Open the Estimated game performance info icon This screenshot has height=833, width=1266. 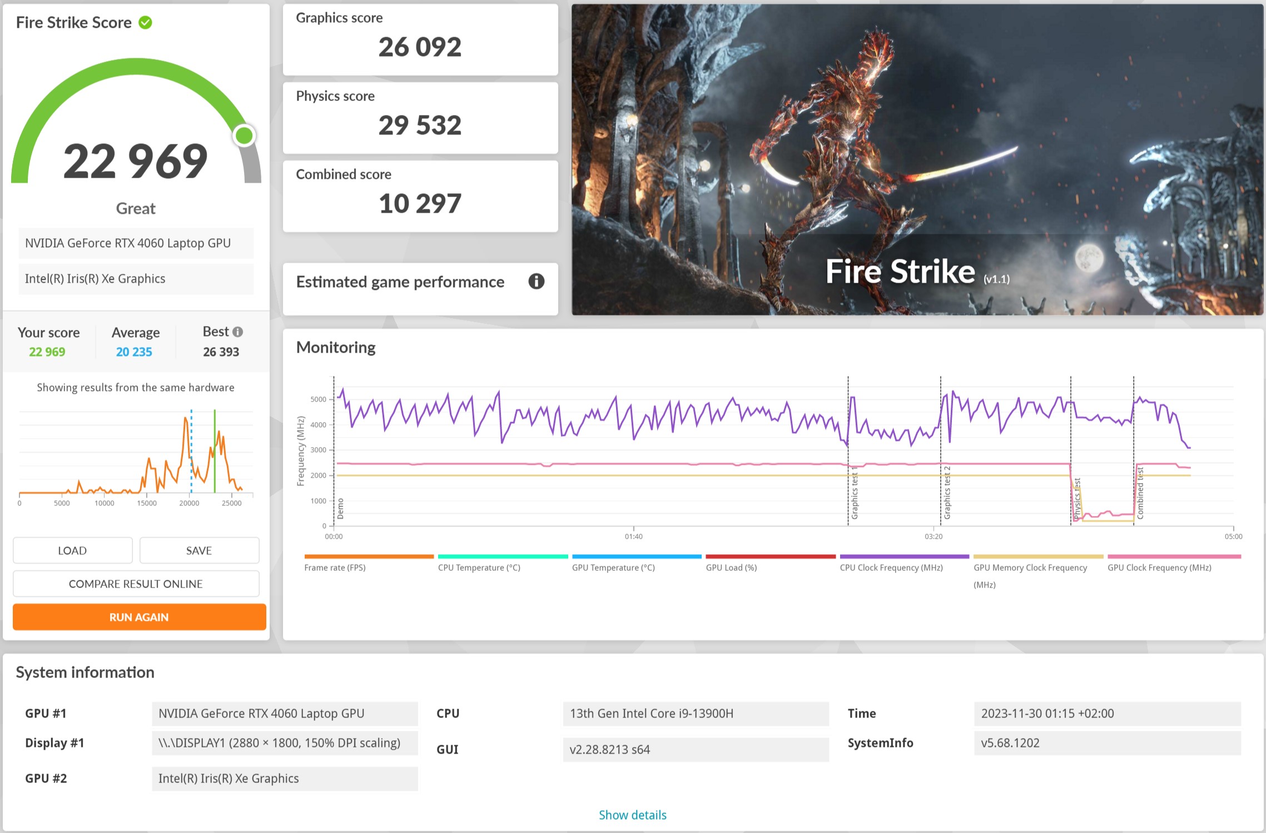(x=536, y=282)
